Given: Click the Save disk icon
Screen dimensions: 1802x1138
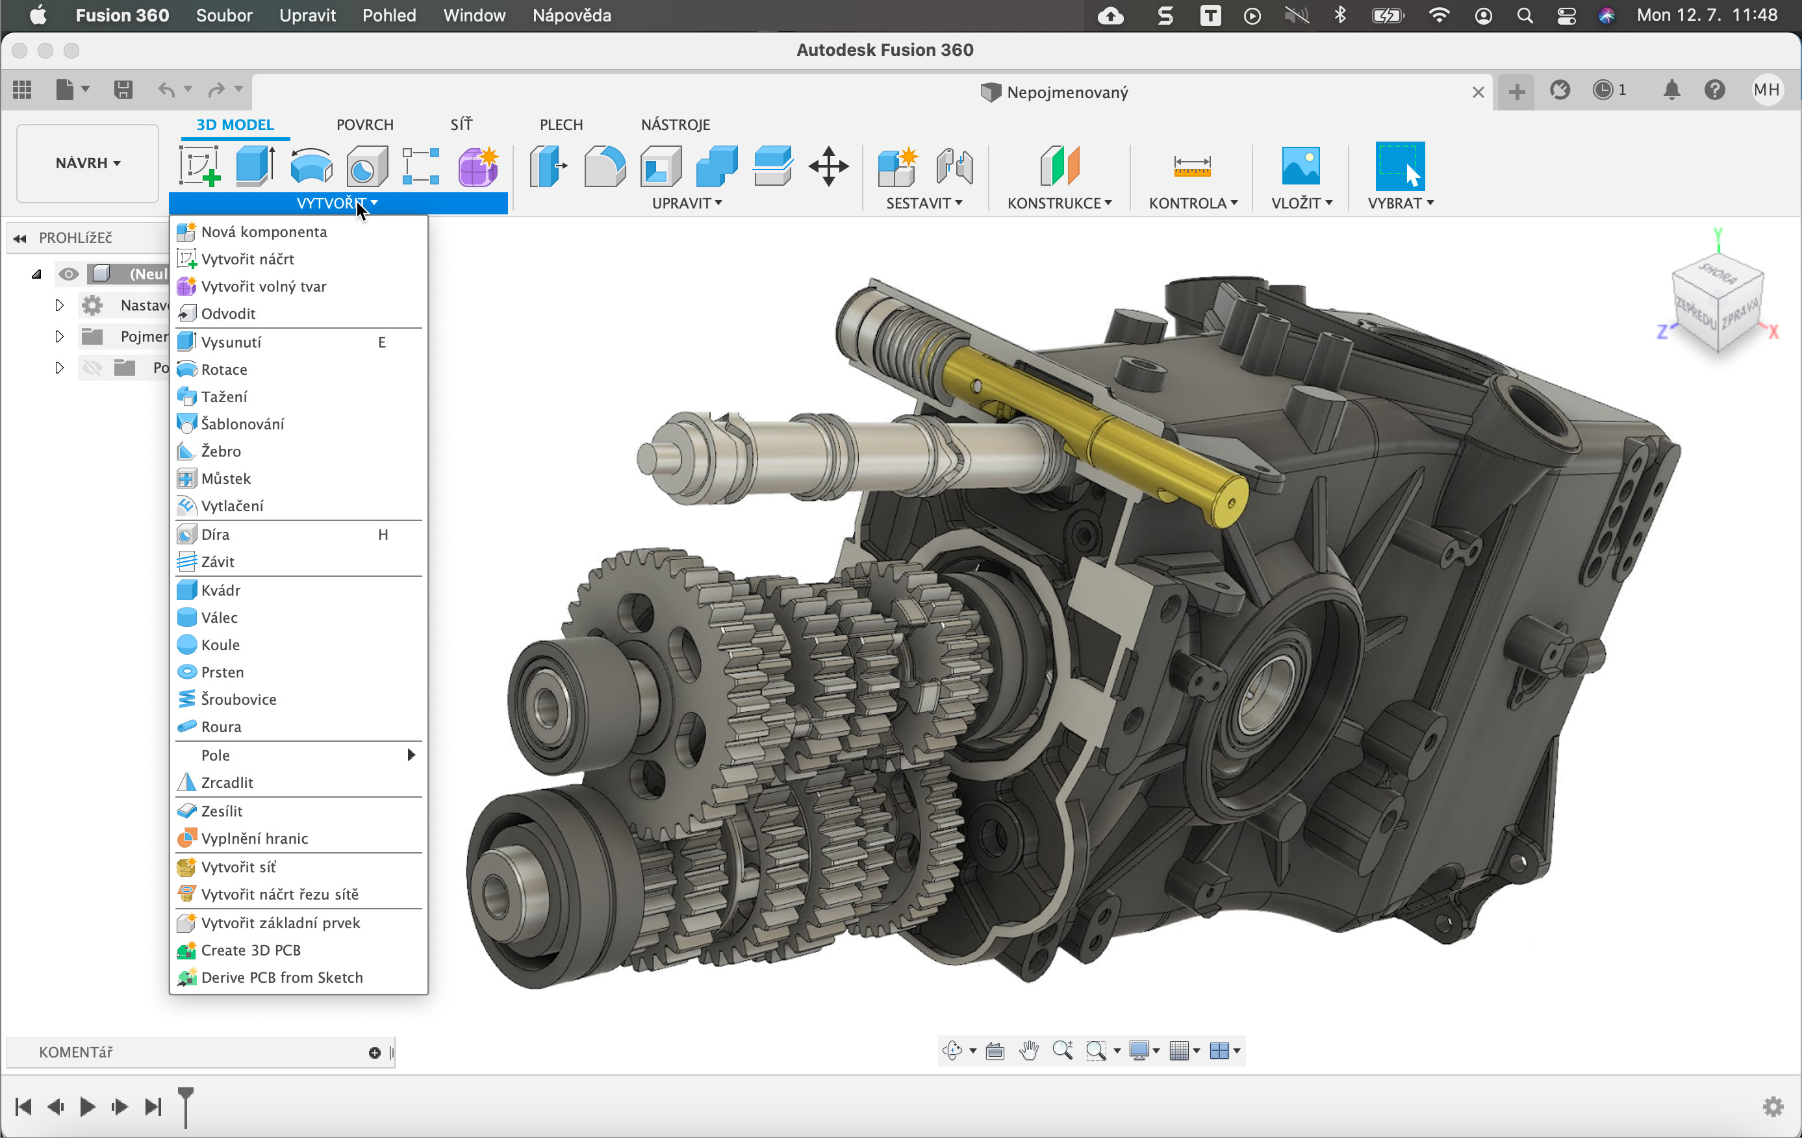Looking at the screenshot, I should [x=123, y=90].
